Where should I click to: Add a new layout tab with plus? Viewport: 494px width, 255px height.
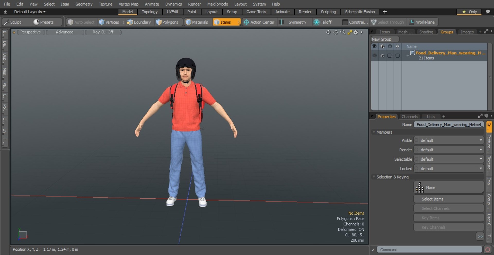click(x=385, y=12)
